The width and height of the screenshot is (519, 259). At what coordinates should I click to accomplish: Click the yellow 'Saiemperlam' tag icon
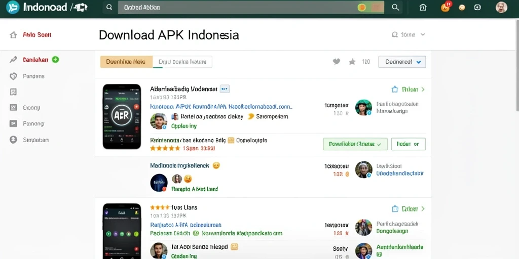coord(251,116)
